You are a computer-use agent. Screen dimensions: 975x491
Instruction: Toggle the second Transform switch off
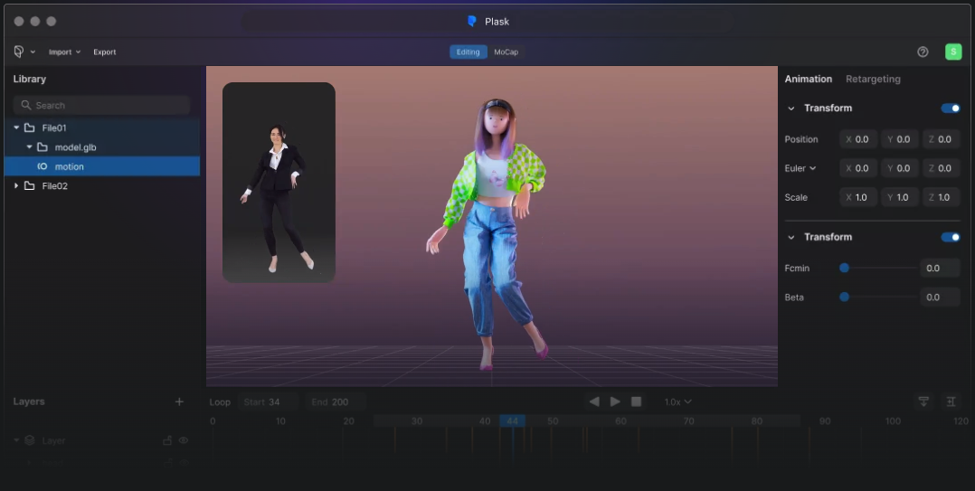(x=951, y=237)
